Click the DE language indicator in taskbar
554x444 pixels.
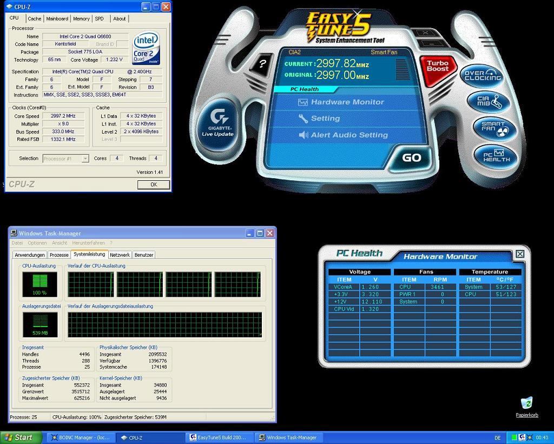(498, 438)
